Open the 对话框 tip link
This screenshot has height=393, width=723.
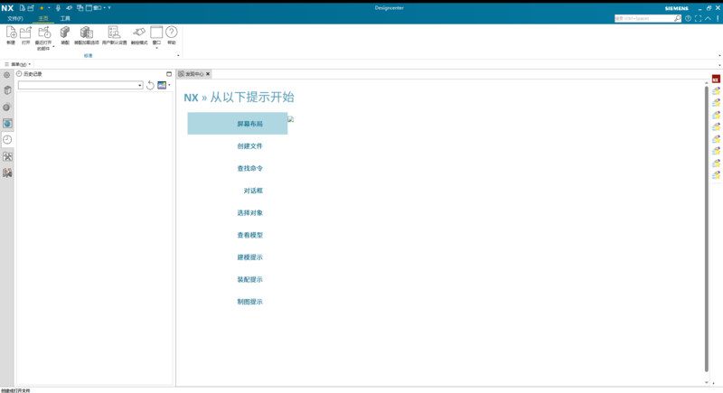[x=253, y=191]
